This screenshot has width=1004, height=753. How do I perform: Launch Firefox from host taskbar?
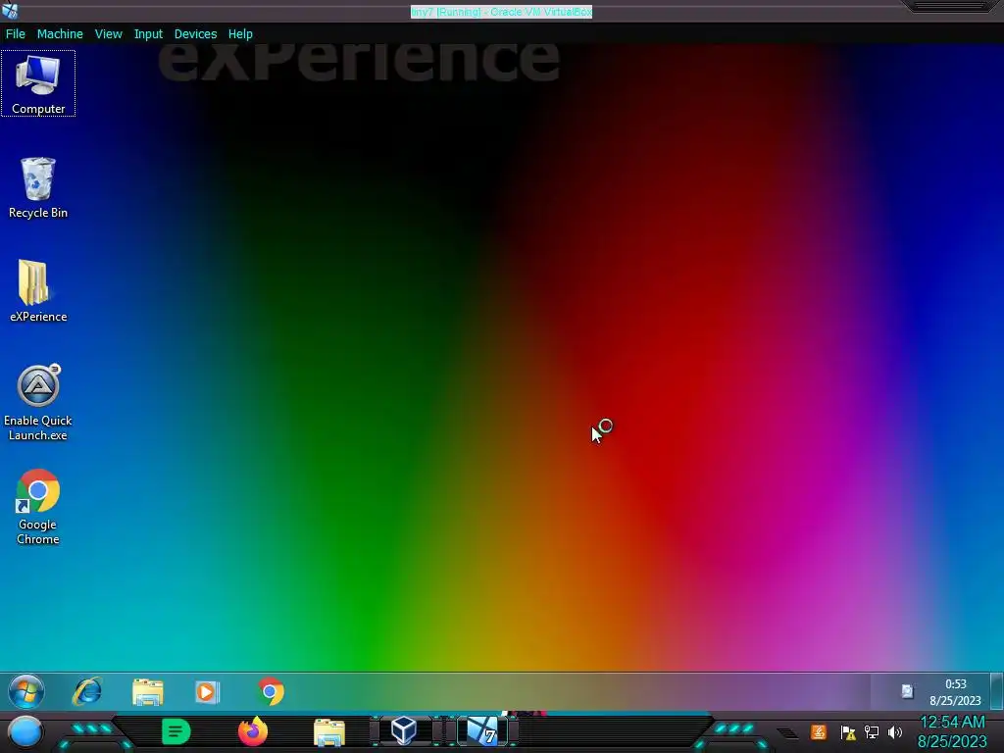(x=253, y=731)
